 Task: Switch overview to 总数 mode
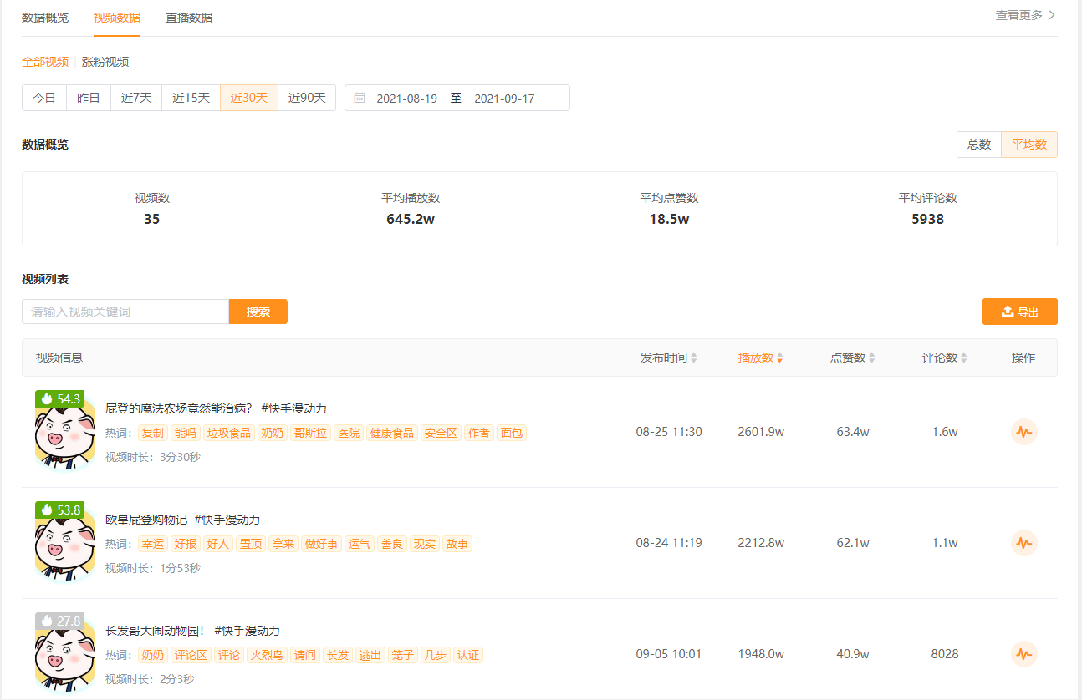click(979, 145)
